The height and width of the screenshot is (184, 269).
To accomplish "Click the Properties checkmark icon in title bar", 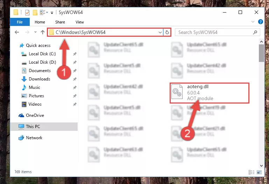I will tap(27, 13).
